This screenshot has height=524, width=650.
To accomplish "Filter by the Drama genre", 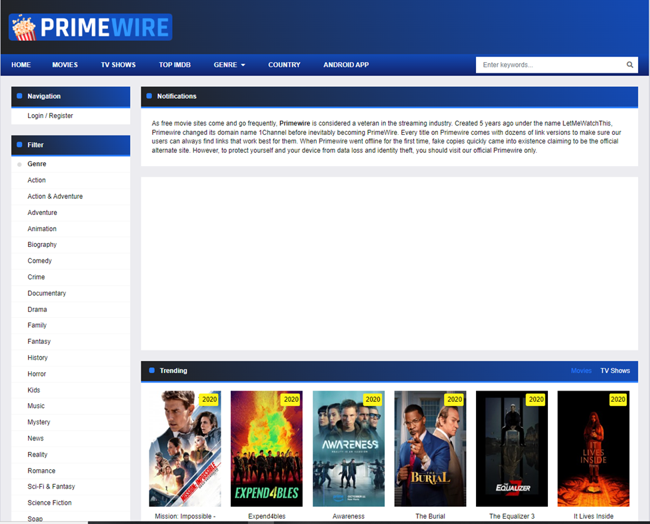I will [37, 309].
